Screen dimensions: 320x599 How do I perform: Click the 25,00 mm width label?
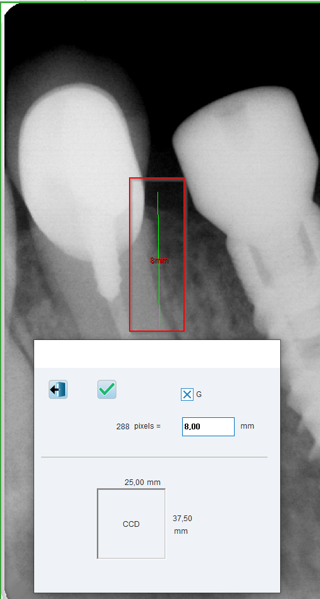[x=143, y=482]
